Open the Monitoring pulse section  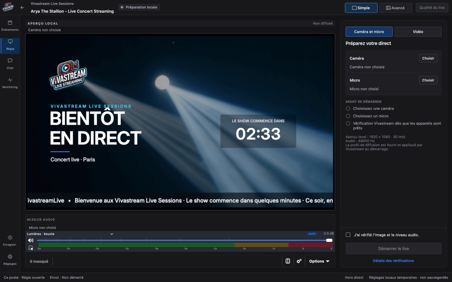tap(10, 83)
